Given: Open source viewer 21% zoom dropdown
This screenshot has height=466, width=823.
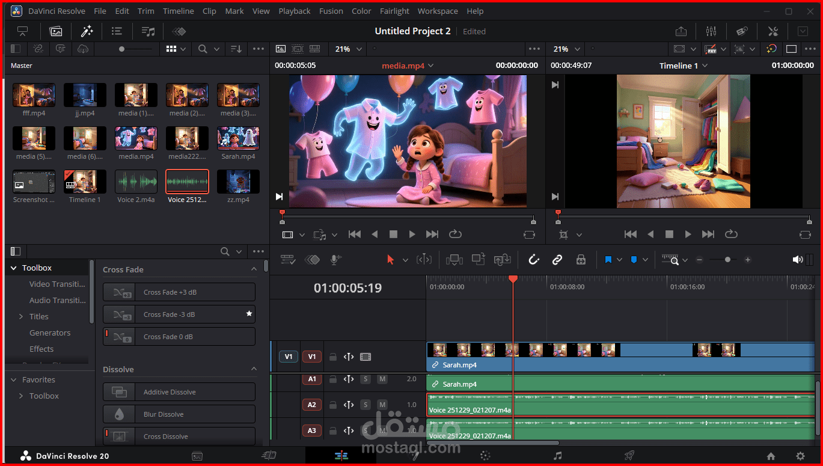Looking at the screenshot, I should 349,49.
